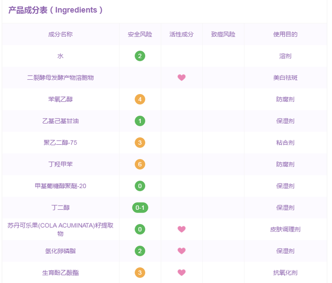
Task: Click the purpose 抗氧化剂
Action: point(285,272)
